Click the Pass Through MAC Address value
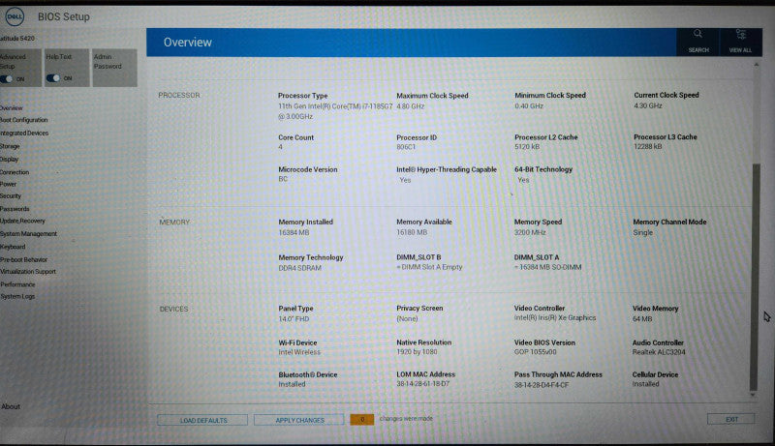This screenshot has height=446, width=775. [x=542, y=385]
